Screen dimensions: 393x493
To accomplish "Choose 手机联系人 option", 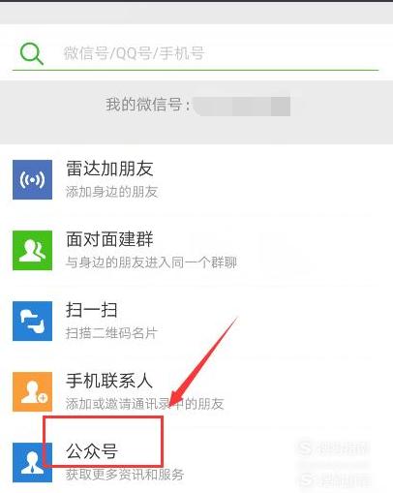I will (109, 381).
